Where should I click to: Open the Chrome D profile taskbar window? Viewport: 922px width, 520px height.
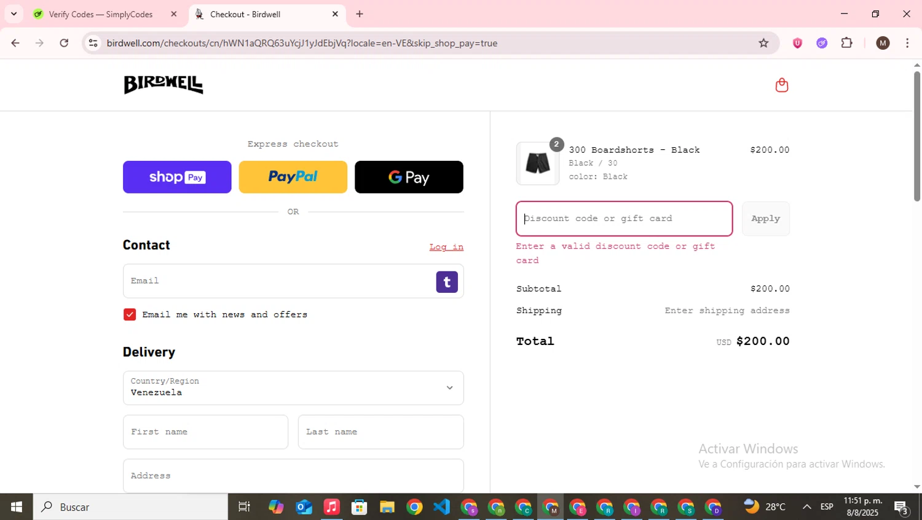pyautogui.click(x=714, y=507)
